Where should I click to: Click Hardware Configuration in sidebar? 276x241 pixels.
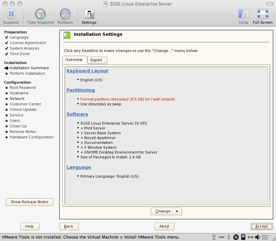tap(32, 137)
